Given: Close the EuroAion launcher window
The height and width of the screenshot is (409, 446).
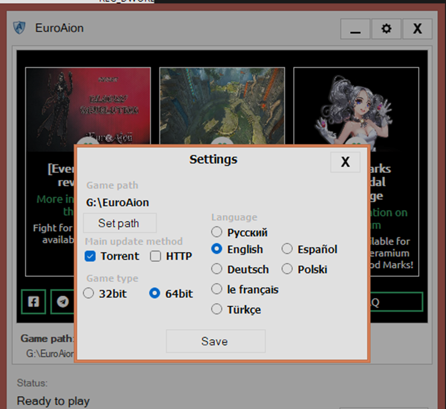Looking at the screenshot, I should [x=417, y=29].
